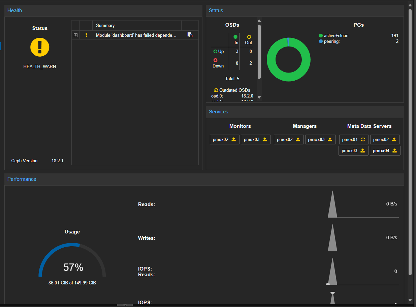Copy the dashboard warning summary via clipboard icon

point(190,35)
